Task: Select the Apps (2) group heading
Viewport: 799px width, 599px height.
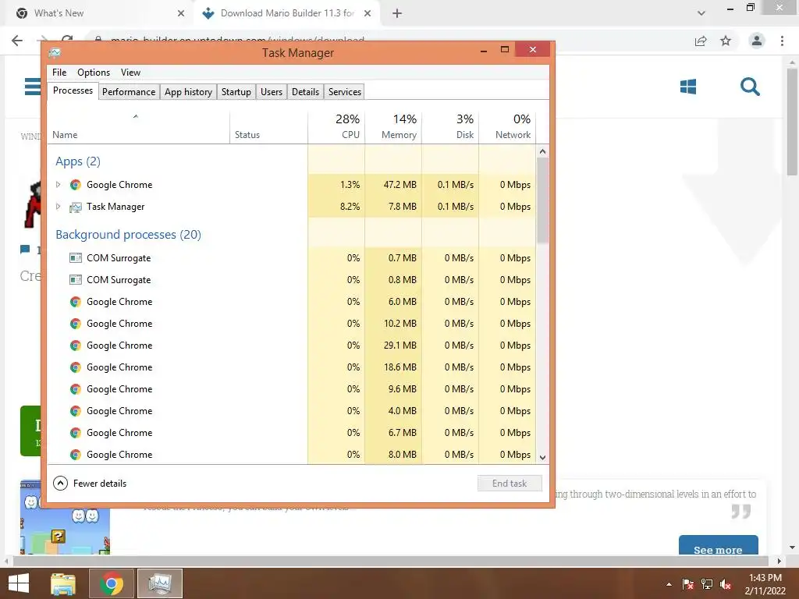Action: [78, 161]
